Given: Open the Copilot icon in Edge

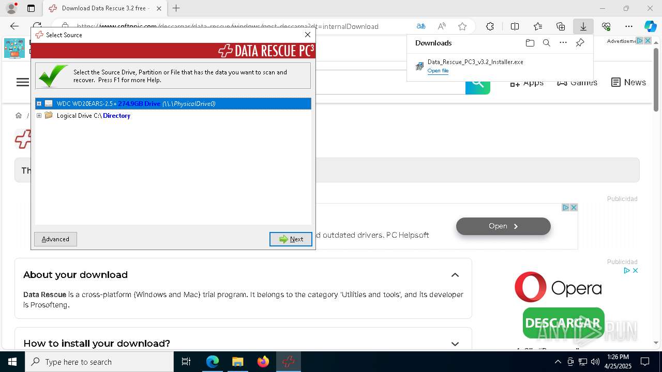Looking at the screenshot, I should 650,26.
